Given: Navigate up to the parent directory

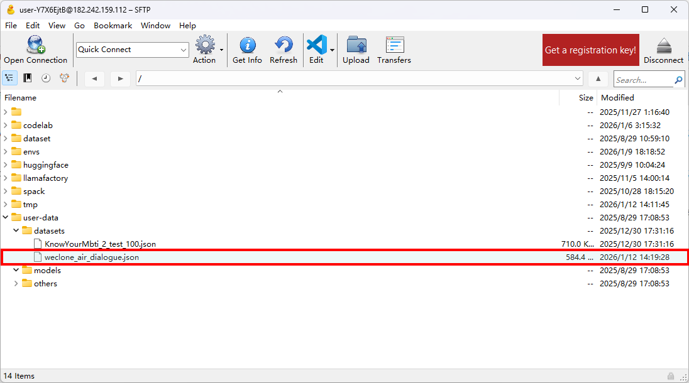Looking at the screenshot, I should 598,78.
